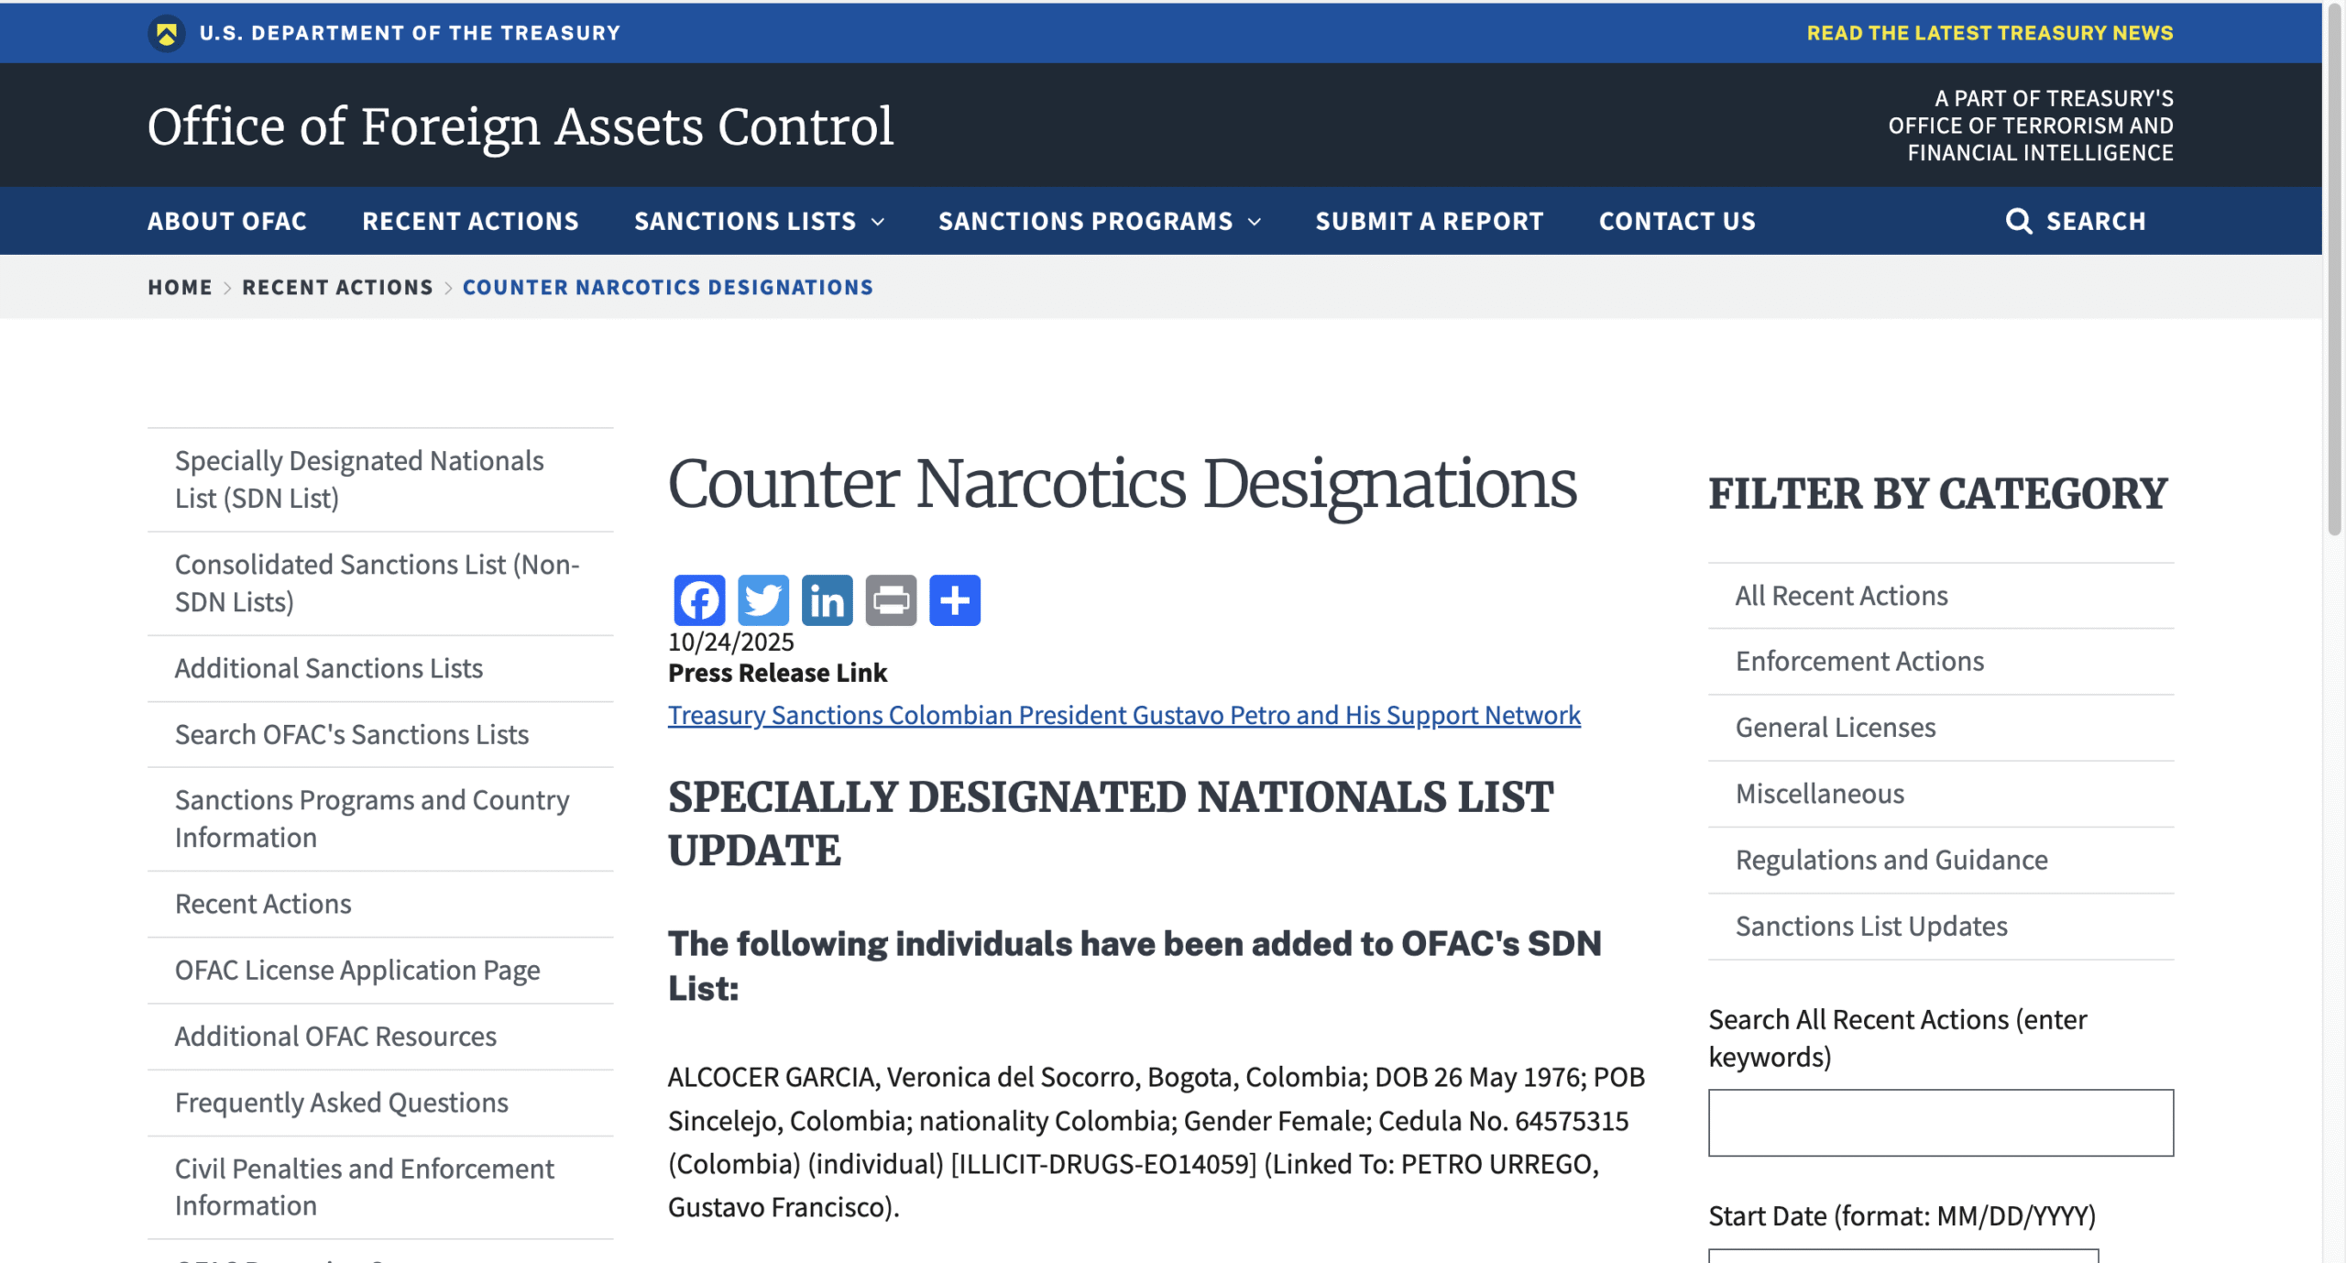Image resolution: width=2346 pixels, height=1263 pixels.
Task: Open the About OFAC menu
Action: click(227, 221)
